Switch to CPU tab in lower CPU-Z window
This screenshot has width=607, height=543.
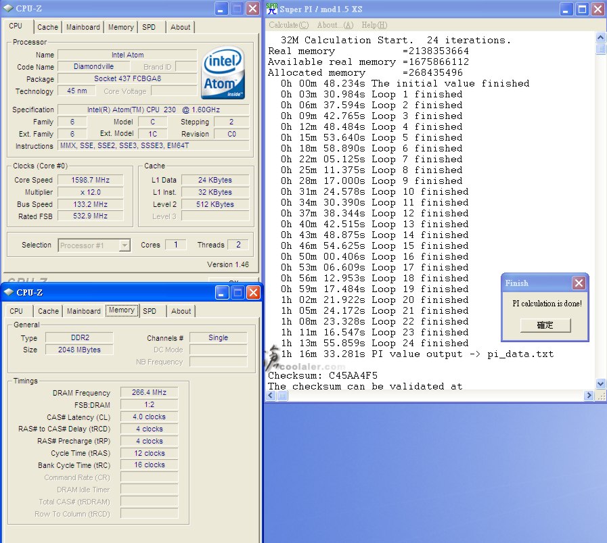pos(16,311)
